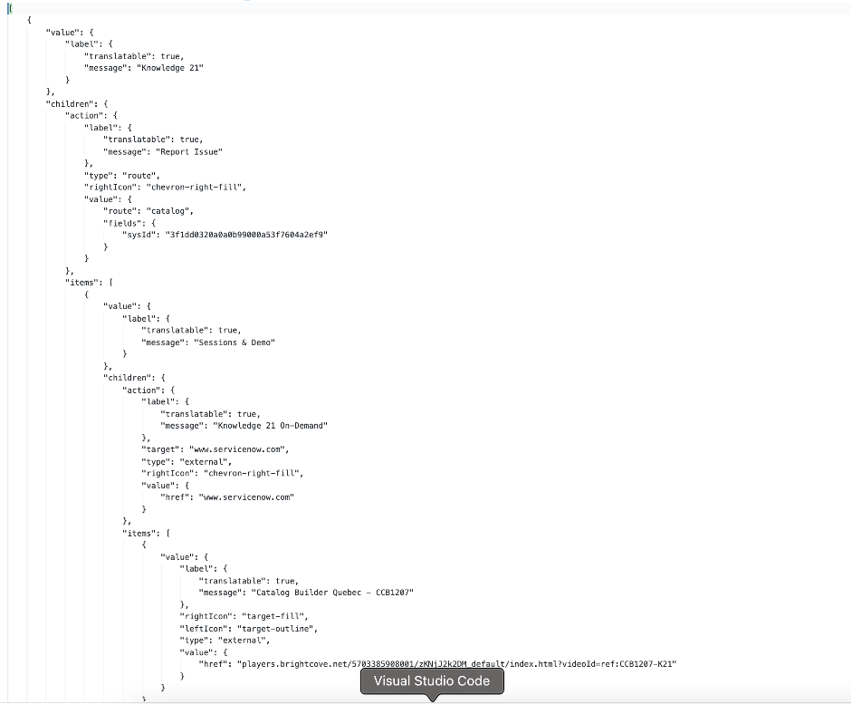Click the "leftIcon": "target-outline" line
Image resolution: width=852 pixels, height=704 pixels.
point(249,629)
